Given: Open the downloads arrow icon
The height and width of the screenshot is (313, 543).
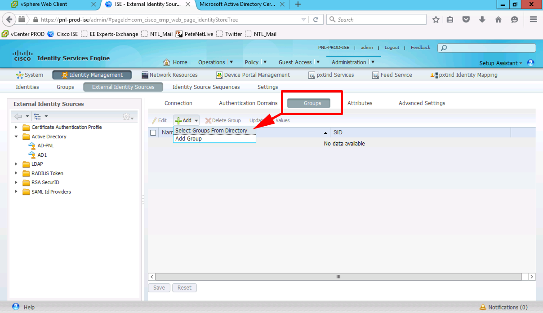Looking at the screenshot, I should pos(482,20).
